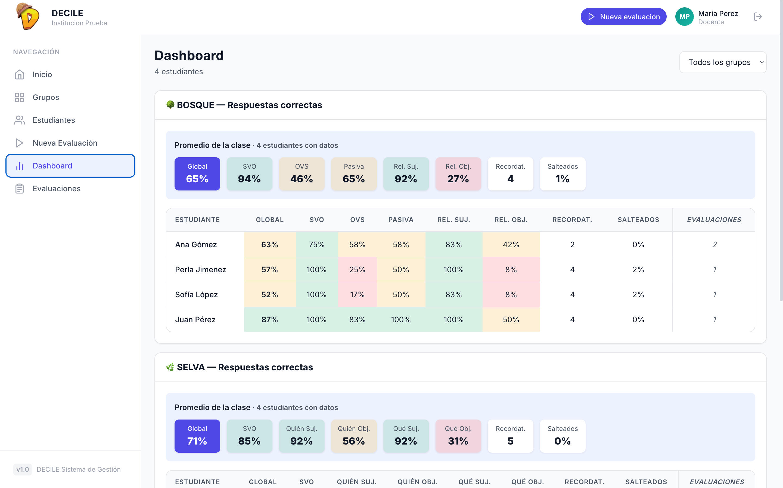The image size is (783, 488).
Task: Click the Selva Qué Obj. 31% card
Action: coord(458,436)
